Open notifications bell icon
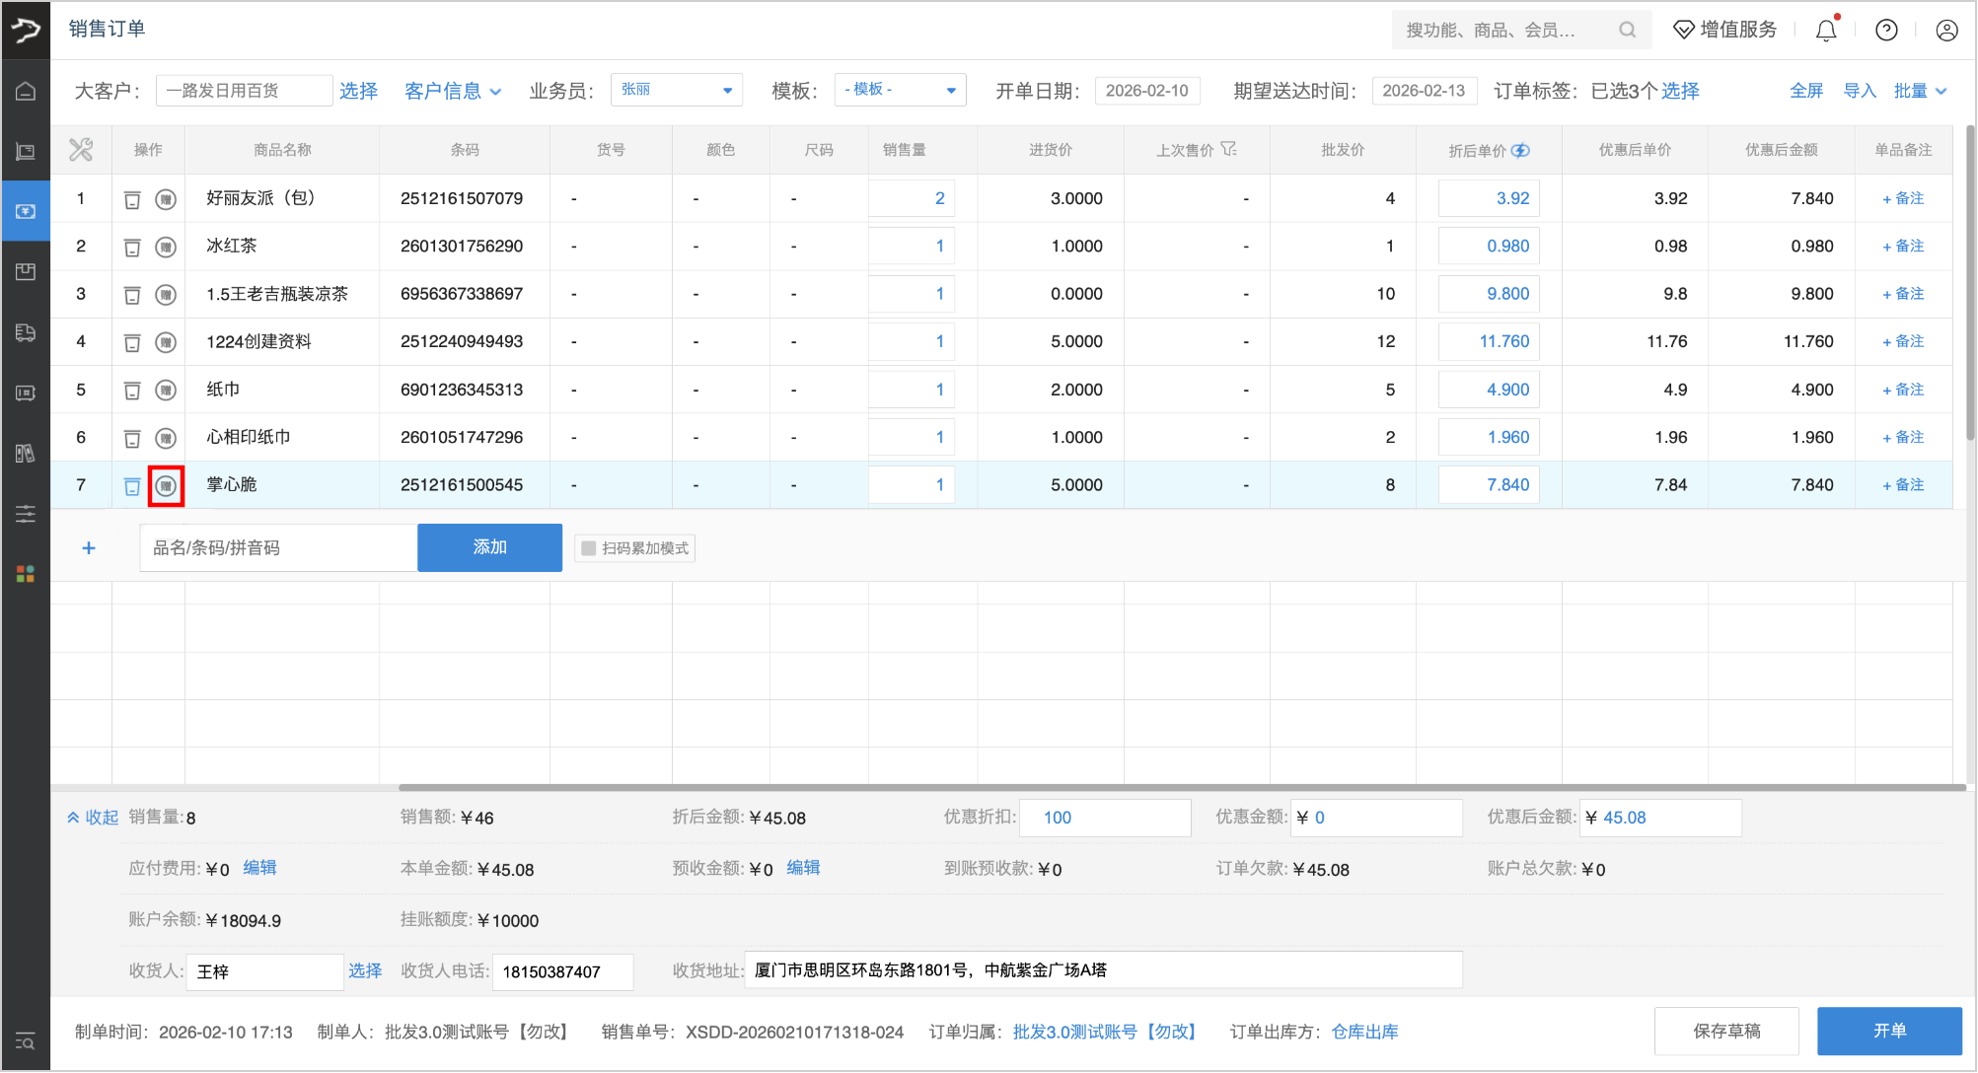1978x1073 pixels. coord(1826,31)
